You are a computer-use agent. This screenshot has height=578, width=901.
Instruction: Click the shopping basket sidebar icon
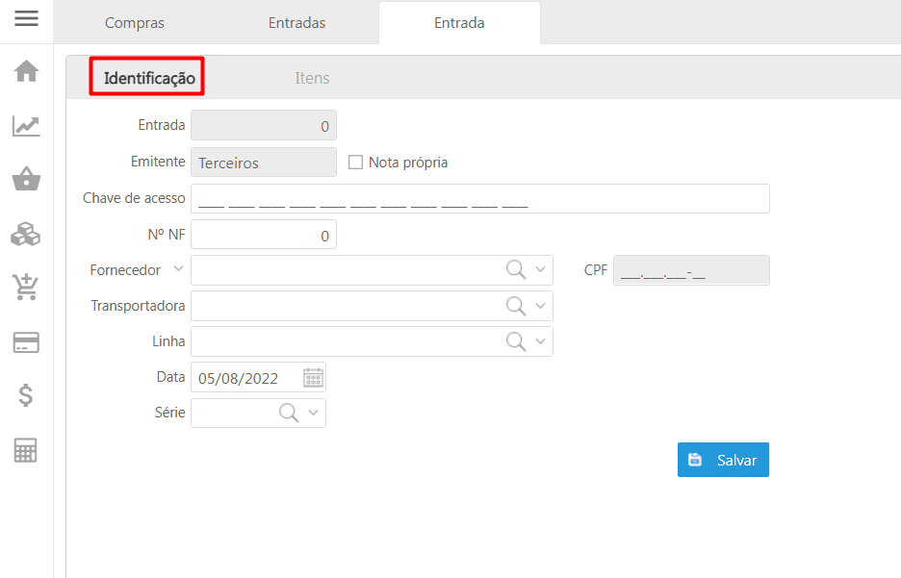26,180
